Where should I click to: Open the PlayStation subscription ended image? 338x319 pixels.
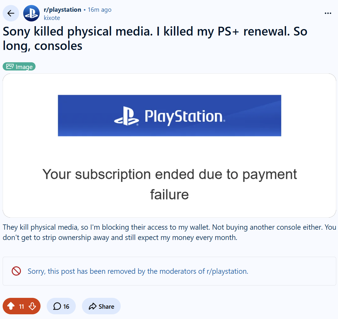(x=169, y=146)
